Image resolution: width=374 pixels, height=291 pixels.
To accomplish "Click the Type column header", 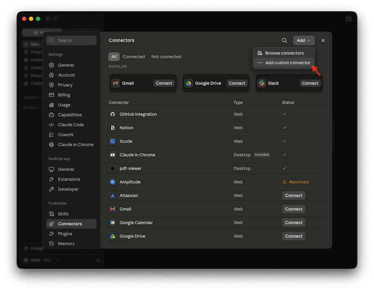I will (x=238, y=103).
